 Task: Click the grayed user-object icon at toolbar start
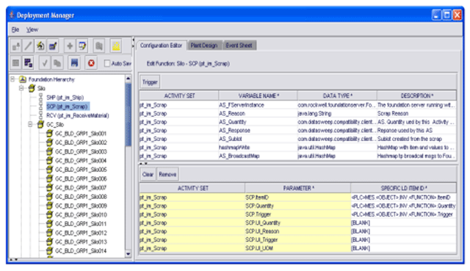(16, 46)
